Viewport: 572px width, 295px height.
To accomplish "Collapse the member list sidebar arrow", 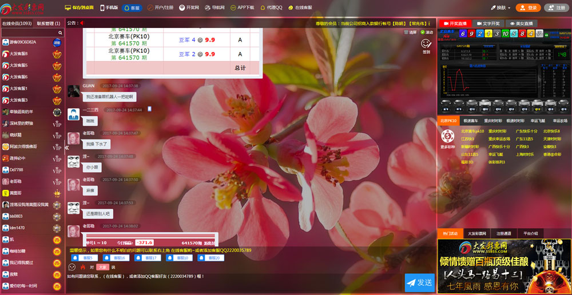I will pos(66,147).
